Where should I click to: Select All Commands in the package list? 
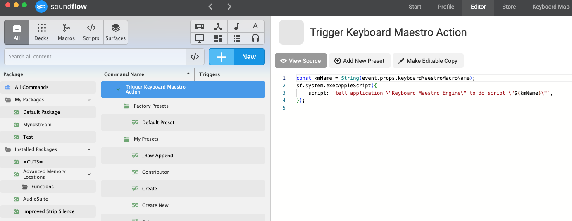(x=48, y=87)
